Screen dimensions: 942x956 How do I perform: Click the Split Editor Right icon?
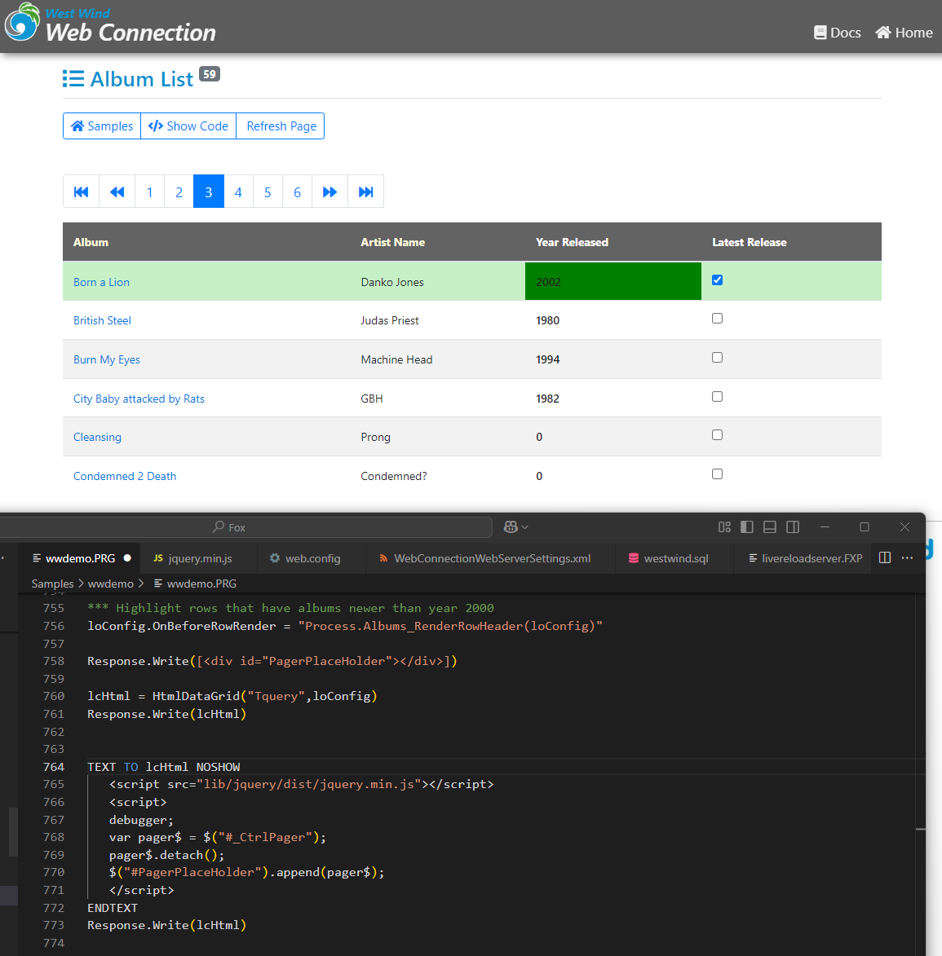(885, 557)
